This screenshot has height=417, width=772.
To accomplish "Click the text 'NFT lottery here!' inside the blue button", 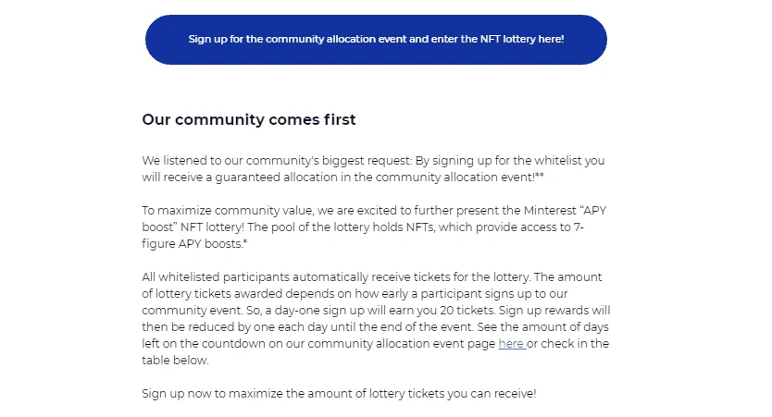I will tap(522, 40).
